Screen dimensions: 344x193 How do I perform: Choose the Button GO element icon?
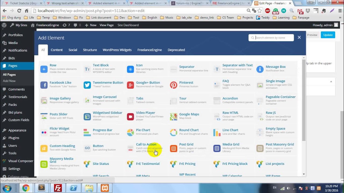pyautogui.click(x=87, y=148)
